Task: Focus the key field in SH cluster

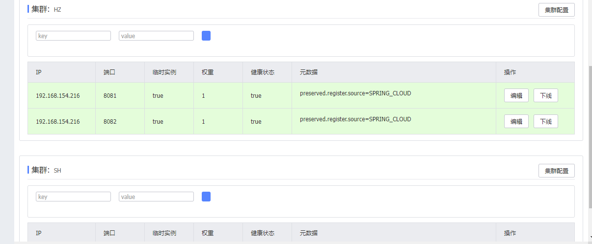Action: tap(74, 197)
